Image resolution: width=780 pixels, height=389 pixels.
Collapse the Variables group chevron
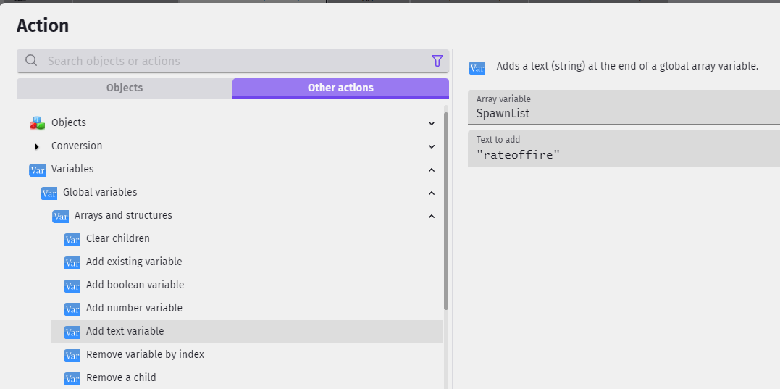point(432,170)
